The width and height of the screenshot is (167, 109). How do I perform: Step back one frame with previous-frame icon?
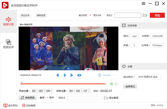58,75
